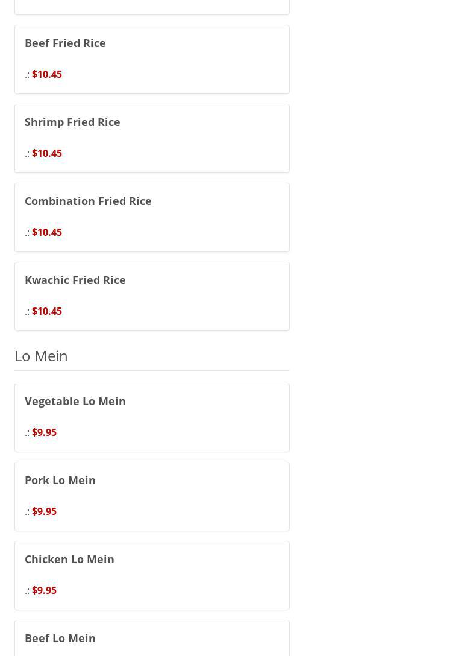Image resolution: width=464 pixels, height=656 pixels.
Task: Click the Beef Lo Mein item title
Action: (60, 638)
